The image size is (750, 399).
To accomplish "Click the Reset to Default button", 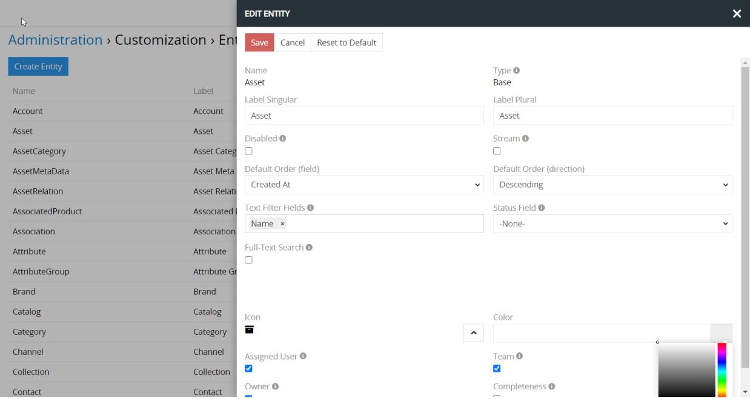I will pyautogui.click(x=347, y=42).
